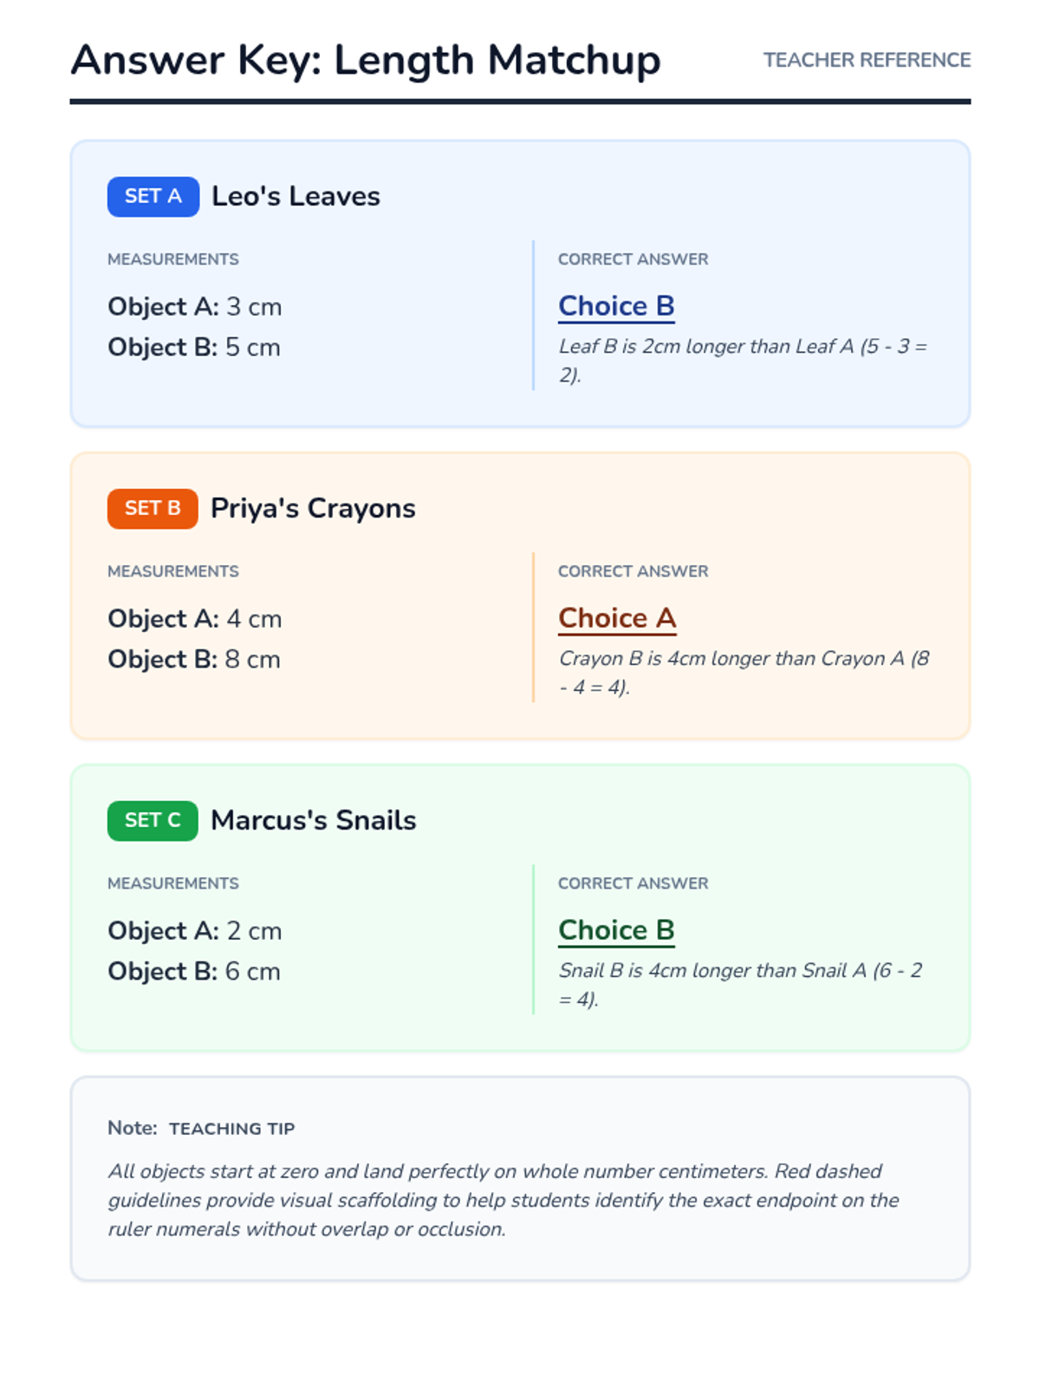Click the Answer Key: Length Matchup title
This screenshot has height=1387, width=1040.
pos(366,61)
